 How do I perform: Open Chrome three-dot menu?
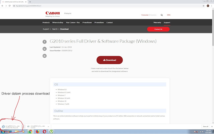point(212,6)
